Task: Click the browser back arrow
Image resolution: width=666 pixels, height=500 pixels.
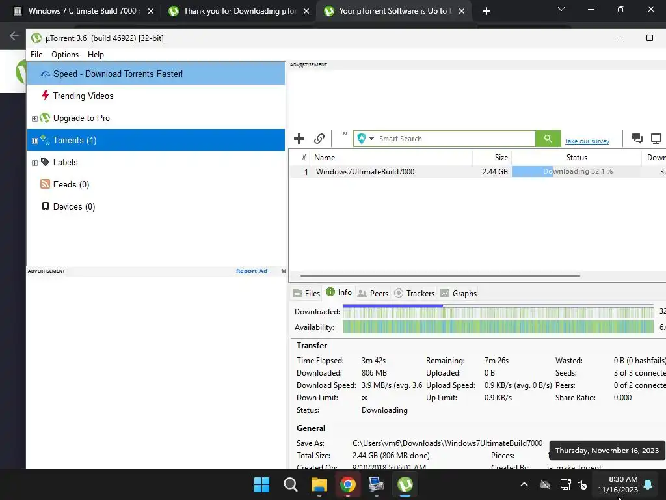Action: (14, 36)
